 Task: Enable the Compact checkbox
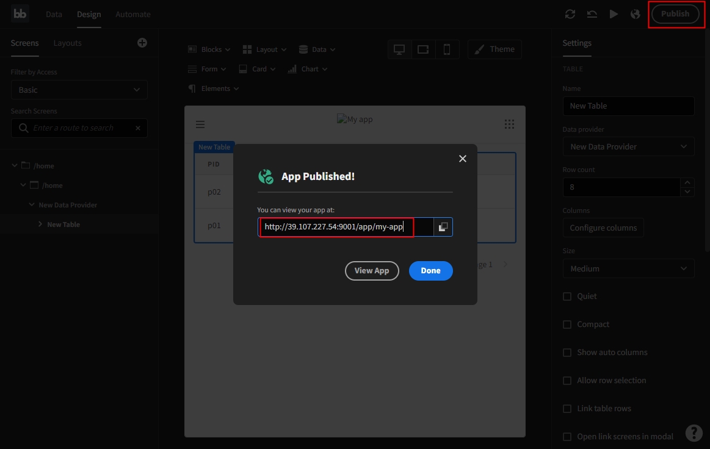(x=567, y=325)
